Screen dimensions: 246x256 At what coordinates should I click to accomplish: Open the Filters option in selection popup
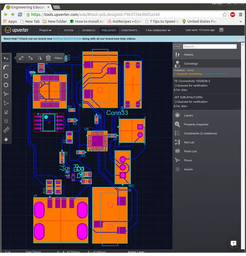point(58,58)
